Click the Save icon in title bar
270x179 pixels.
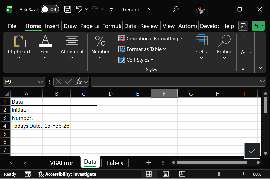coord(68,9)
